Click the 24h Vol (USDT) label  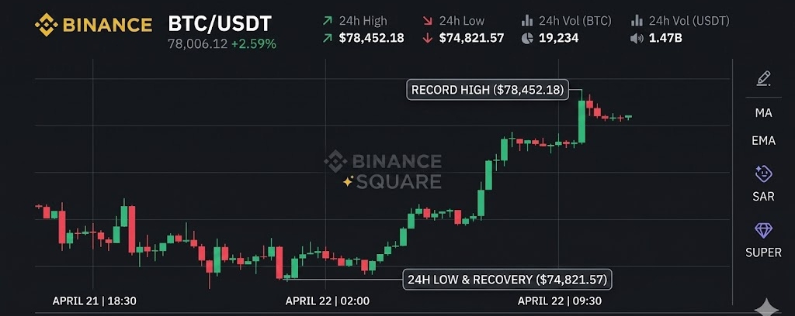click(x=689, y=21)
